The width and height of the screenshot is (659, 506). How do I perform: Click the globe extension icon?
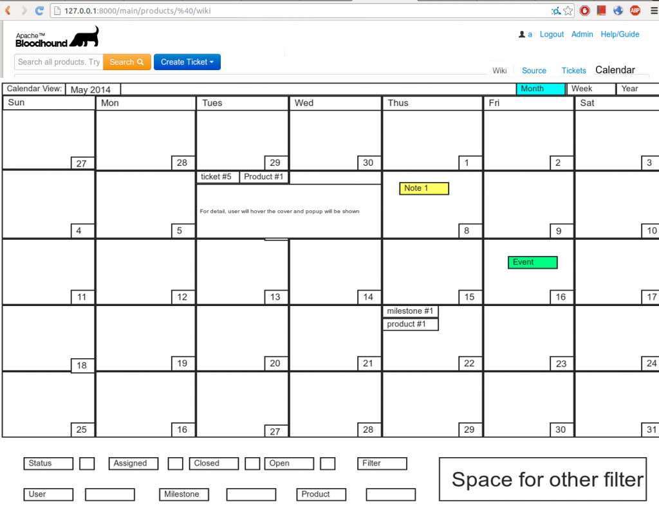click(618, 10)
